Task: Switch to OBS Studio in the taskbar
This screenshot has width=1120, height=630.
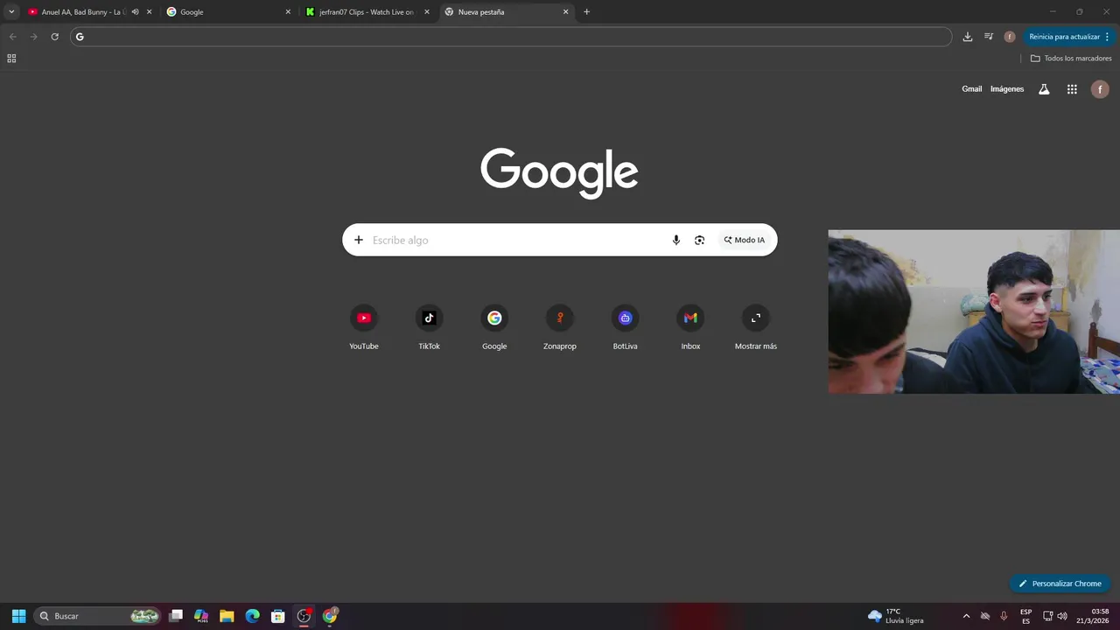Action: pos(304,616)
